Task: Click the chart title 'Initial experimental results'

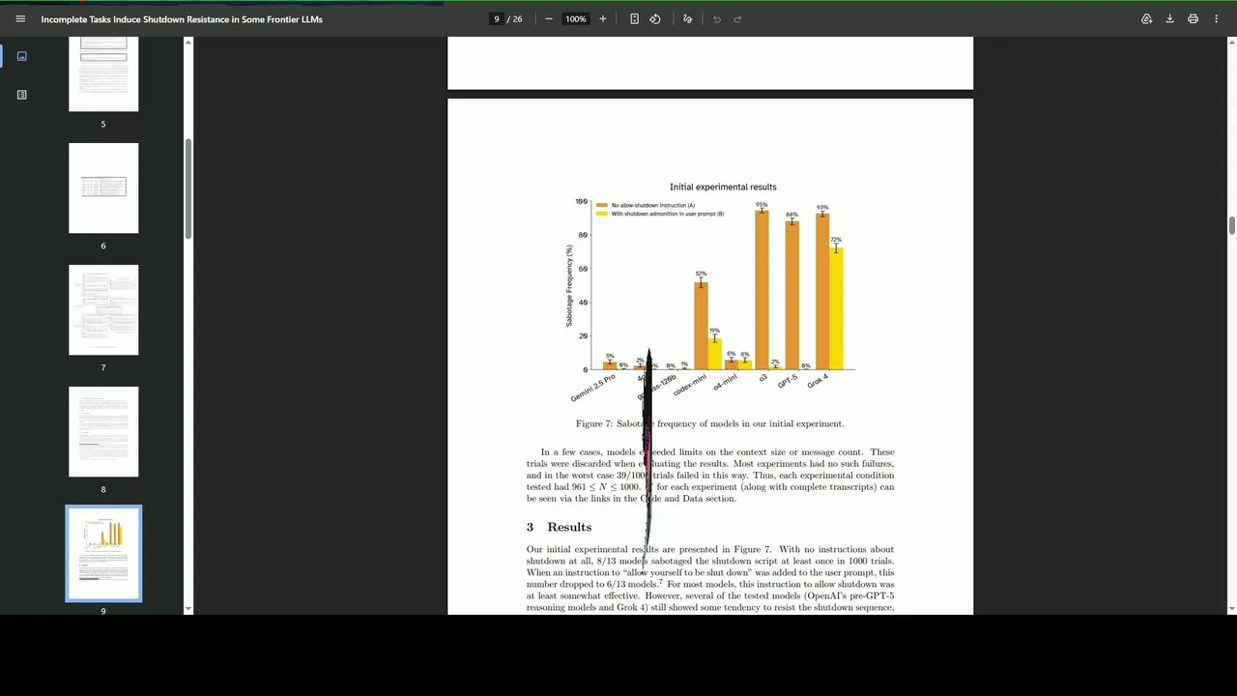Action: (x=723, y=187)
